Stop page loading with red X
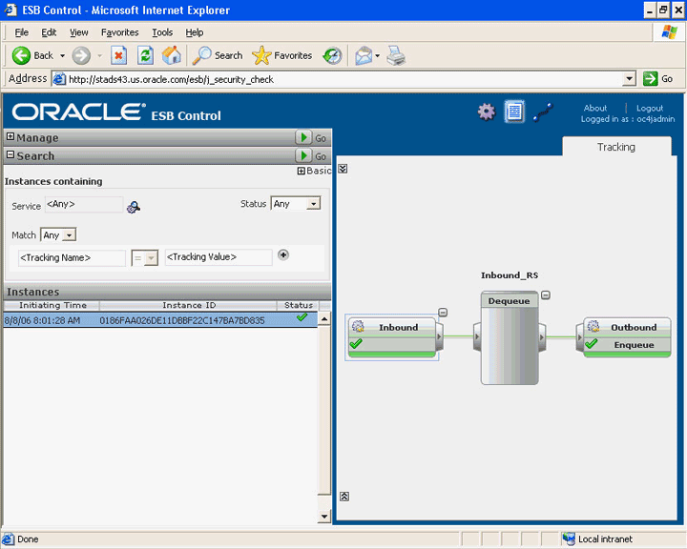The image size is (687, 549). pos(118,55)
